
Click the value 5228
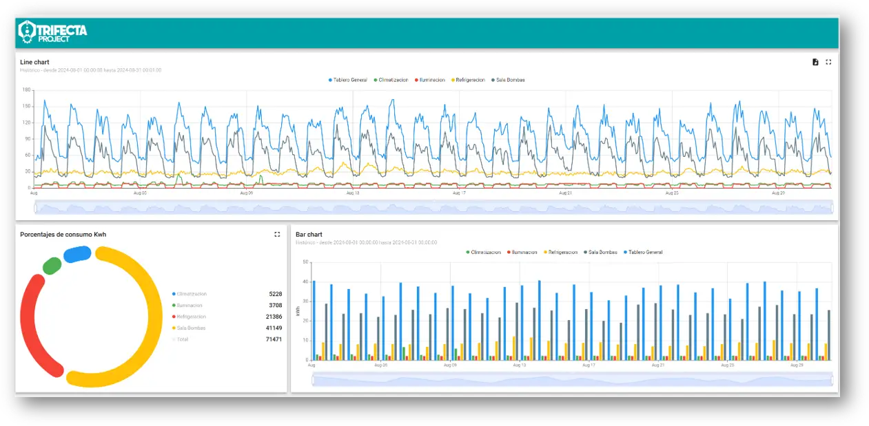(275, 294)
